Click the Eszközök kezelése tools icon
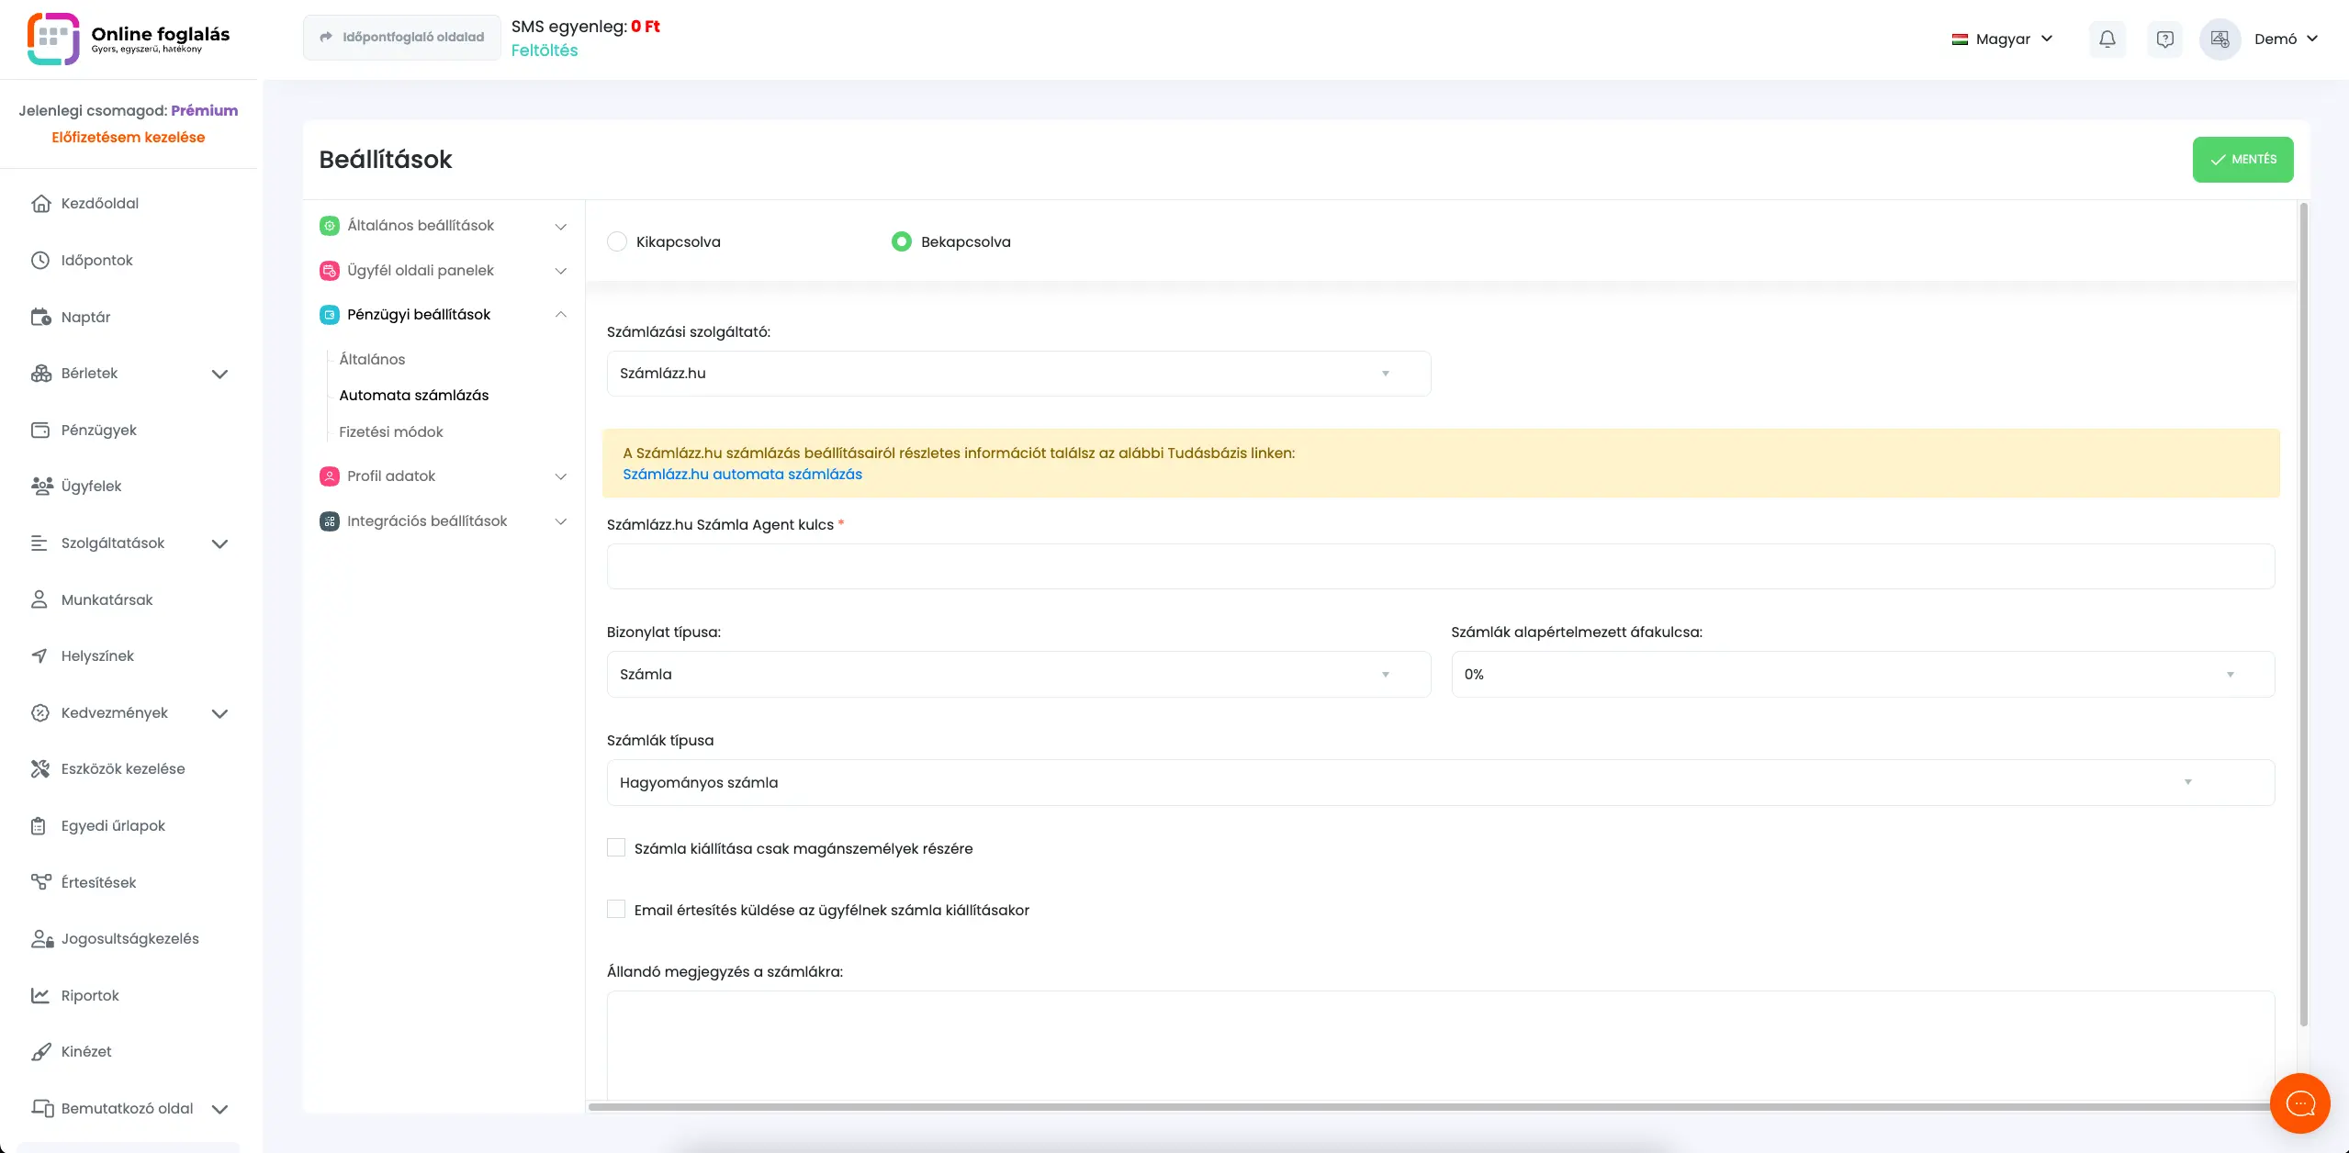The width and height of the screenshot is (2349, 1153). pos(40,769)
